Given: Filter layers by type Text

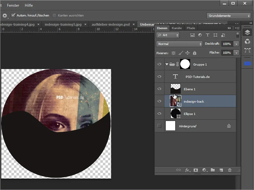Looking at the screenshot, I should (x=208, y=35).
